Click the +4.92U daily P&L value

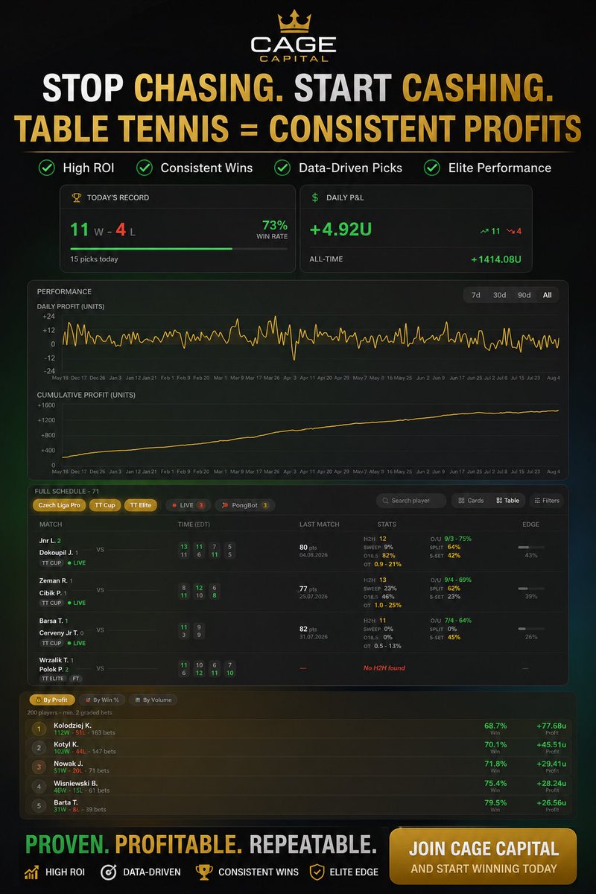click(x=340, y=229)
